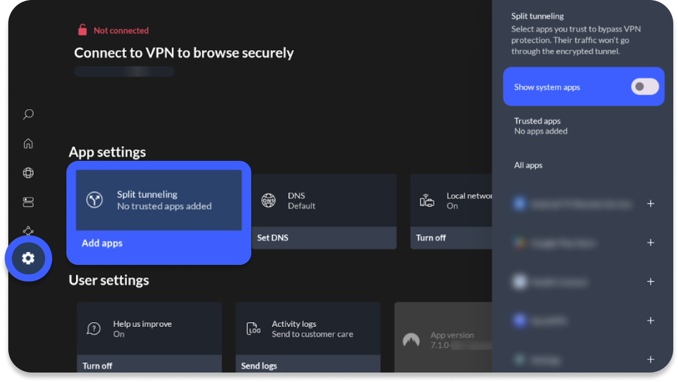
Task: Click the Split tunneling branch icon
Action: click(95, 200)
